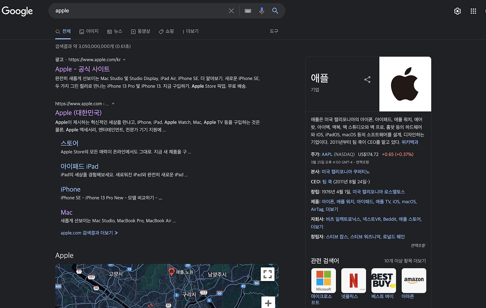Start voice search with the microphone icon

262,11
